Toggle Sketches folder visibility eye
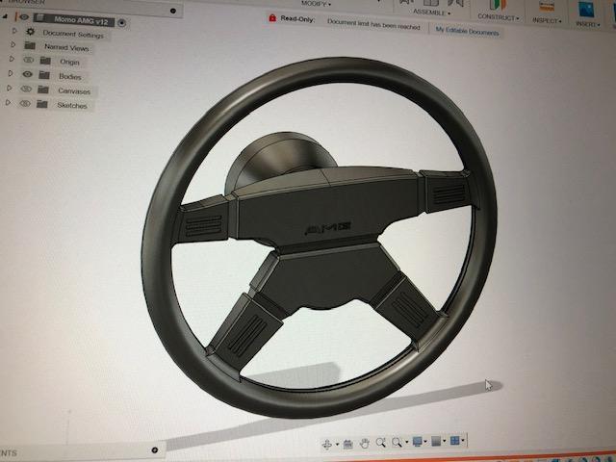 pos(25,103)
